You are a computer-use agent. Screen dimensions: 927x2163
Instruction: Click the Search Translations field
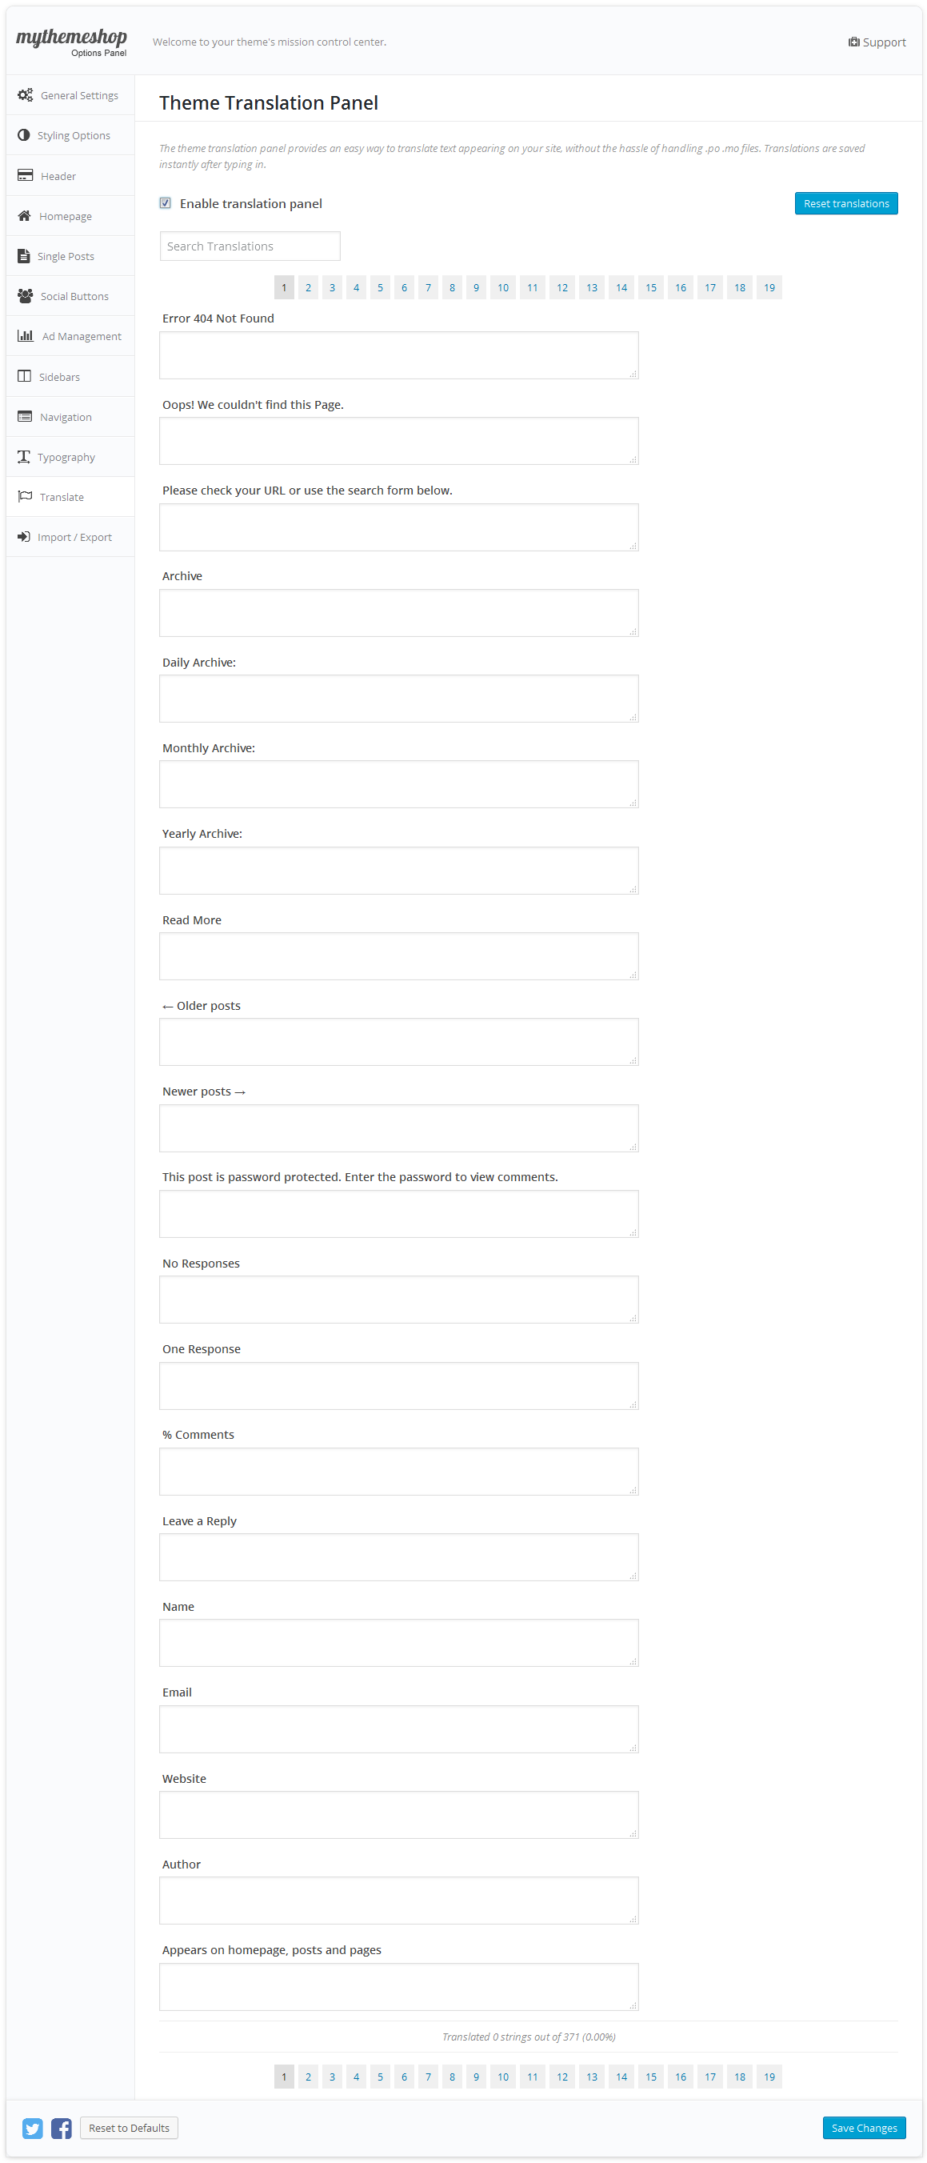pos(250,246)
